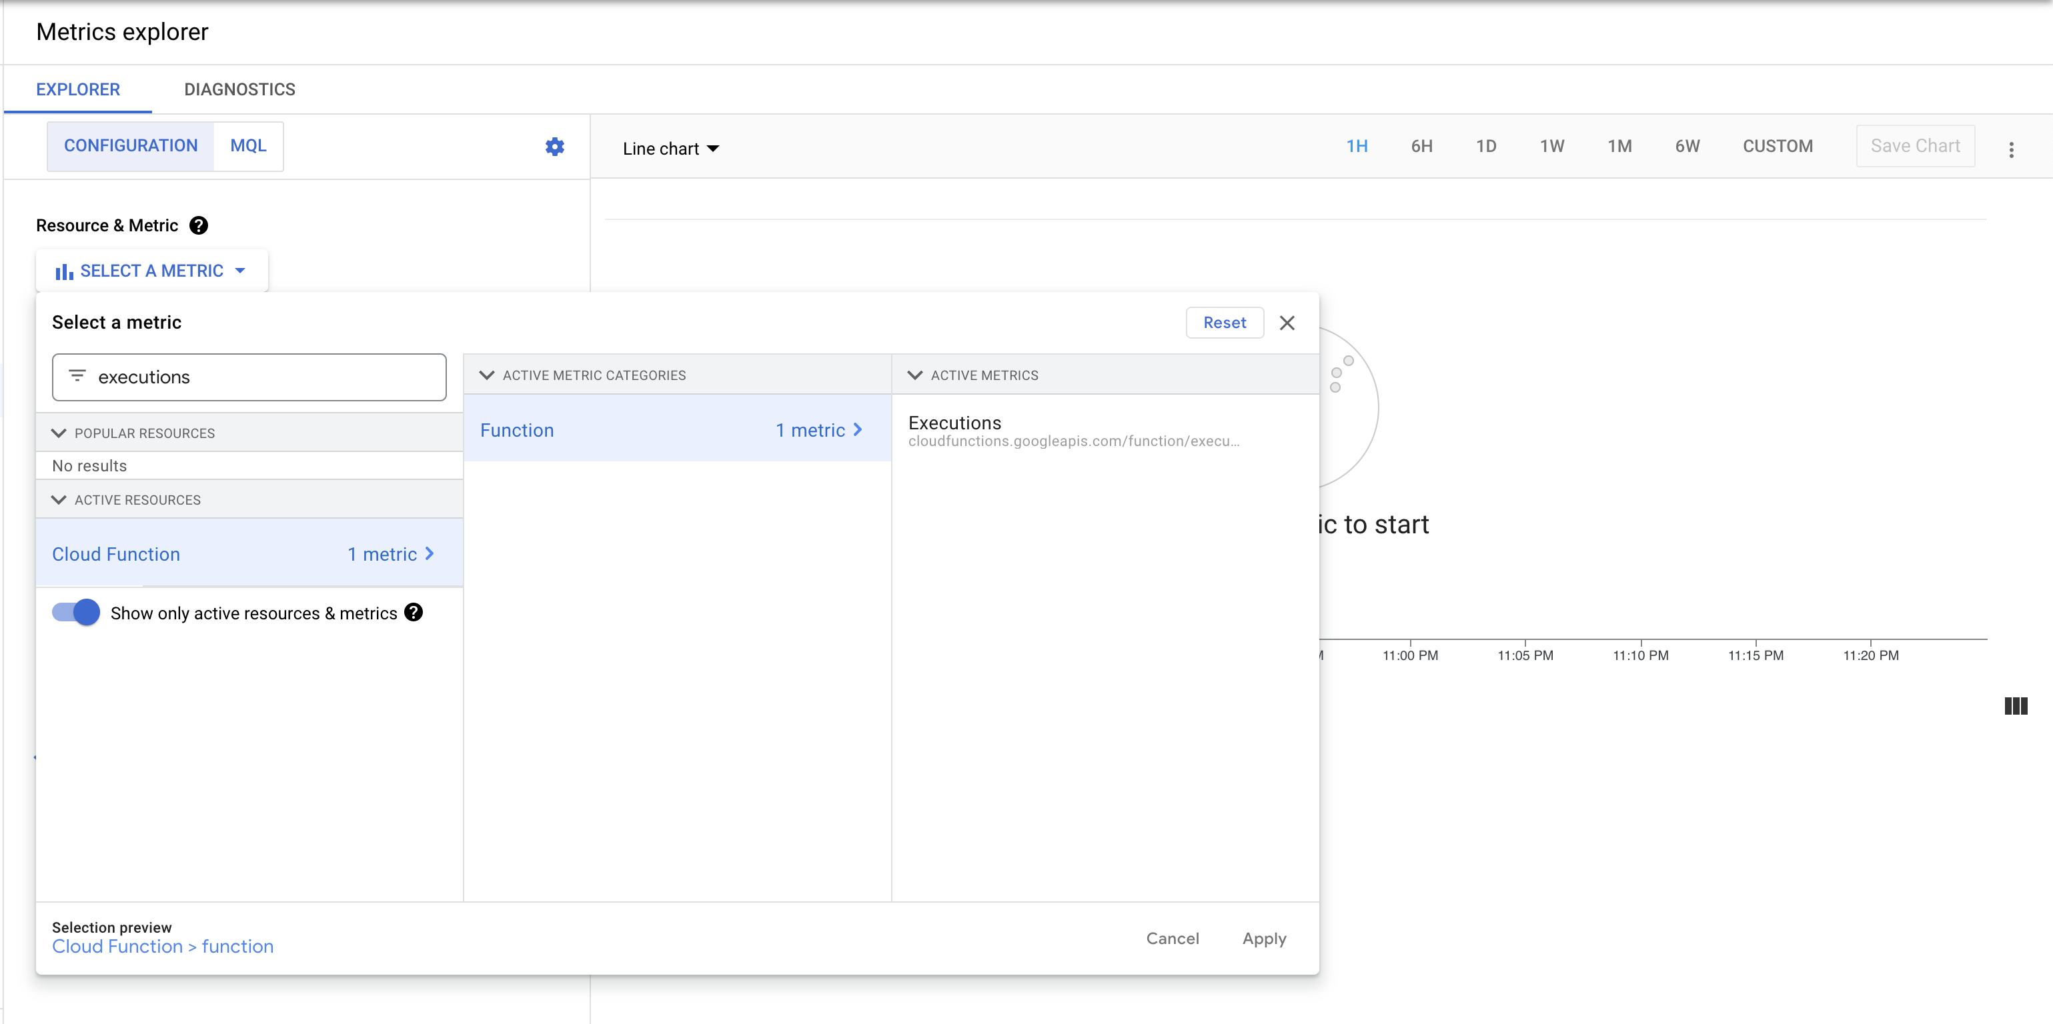Click the Selection preview Cloud Function > function
Viewport: 2053px width, 1024px height.
click(x=163, y=947)
